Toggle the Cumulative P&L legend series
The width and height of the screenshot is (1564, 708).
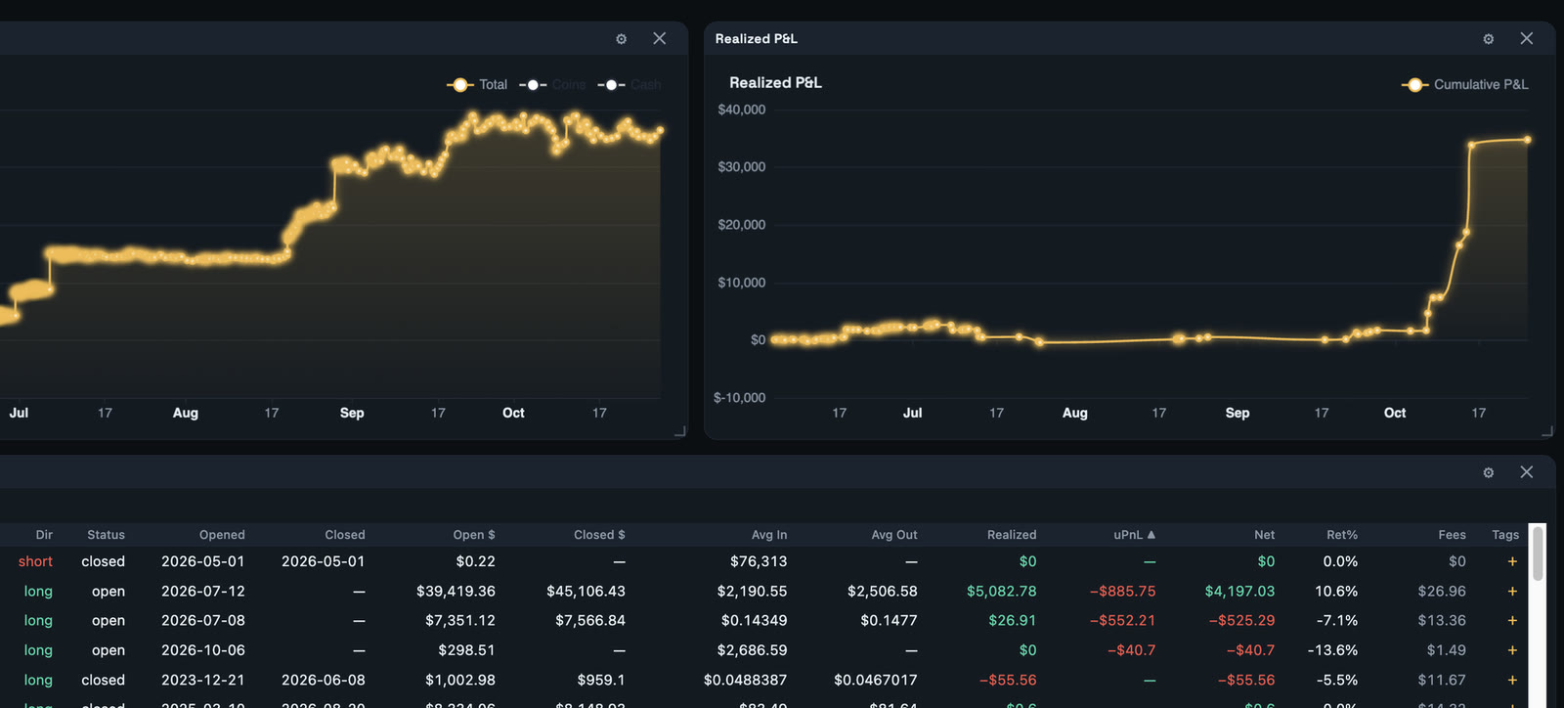coord(1464,85)
